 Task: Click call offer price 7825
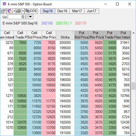(49, 43)
